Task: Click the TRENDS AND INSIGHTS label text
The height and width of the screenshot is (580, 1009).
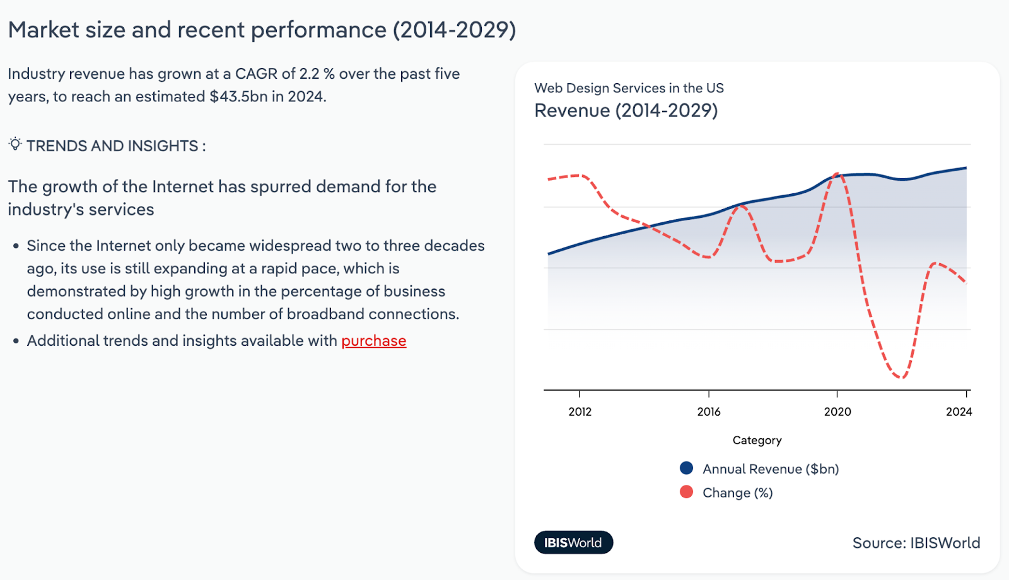Action: (x=116, y=146)
